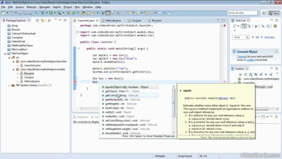Collapse the src folder node

pos(9,57)
